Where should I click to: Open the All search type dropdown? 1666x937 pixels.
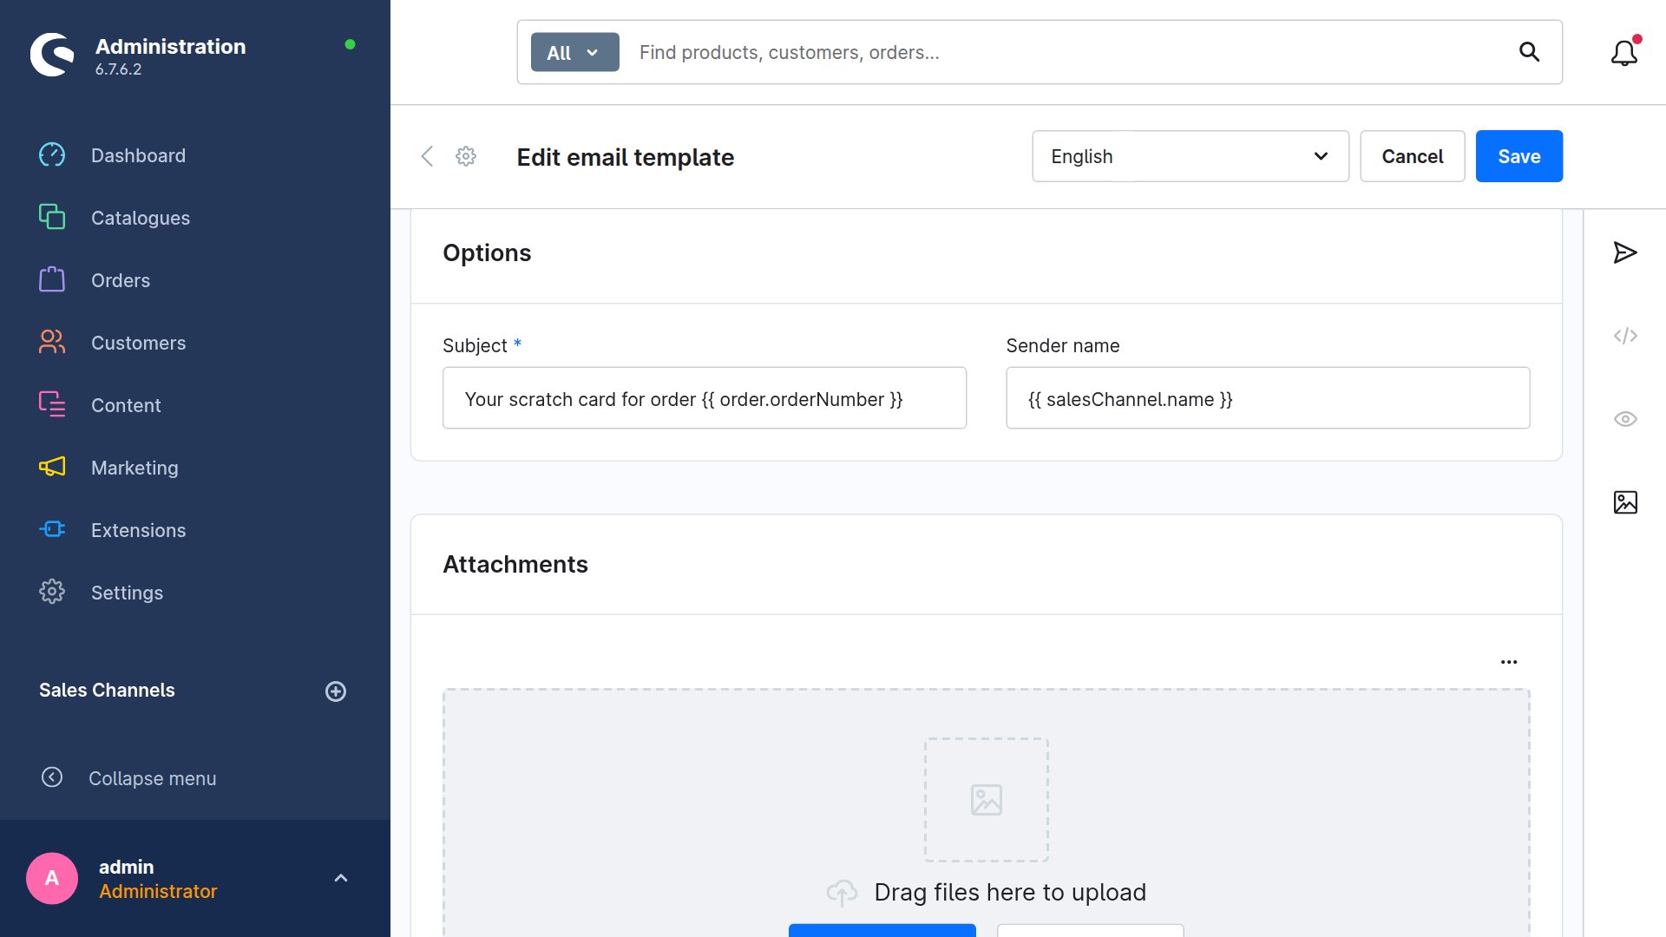(574, 52)
